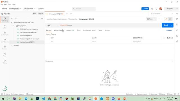Click the collections filter icon
The image size is (180, 101).
(x=16, y=19)
